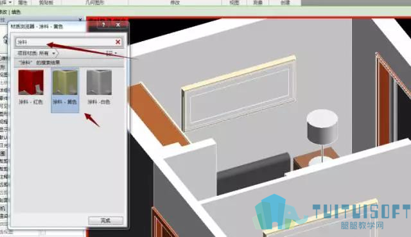Viewport: 411px width, 237px height.
Task: Click into the 涂料 search field
Action: (x=66, y=42)
